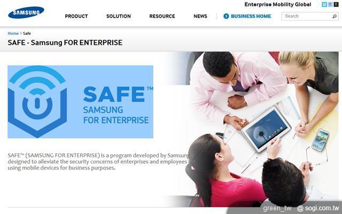Click the SAFE - Samsung FOR ENTERPRISE heading
Screen dimensions: 342x214
tap(65, 43)
